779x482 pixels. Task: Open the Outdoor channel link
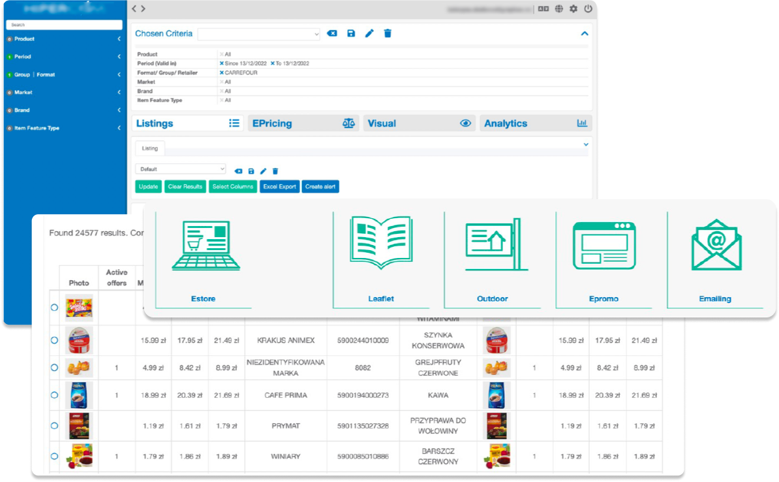493,298
